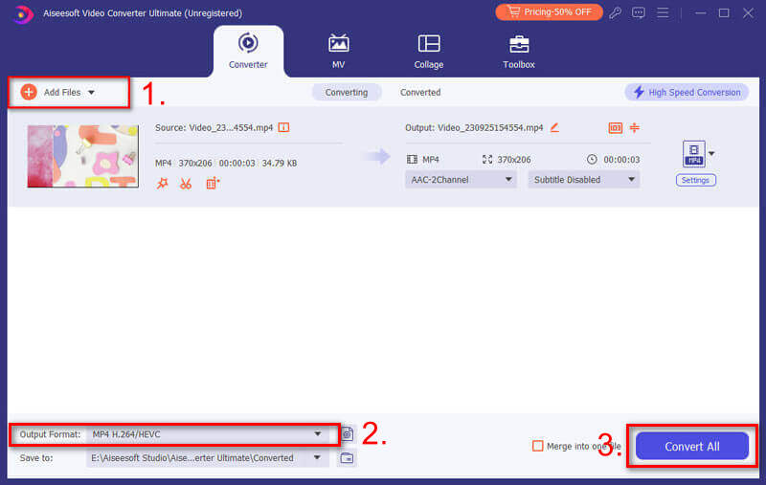This screenshot has width=766, height=485.
Task: Click the Convert All button
Action: tap(691, 447)
